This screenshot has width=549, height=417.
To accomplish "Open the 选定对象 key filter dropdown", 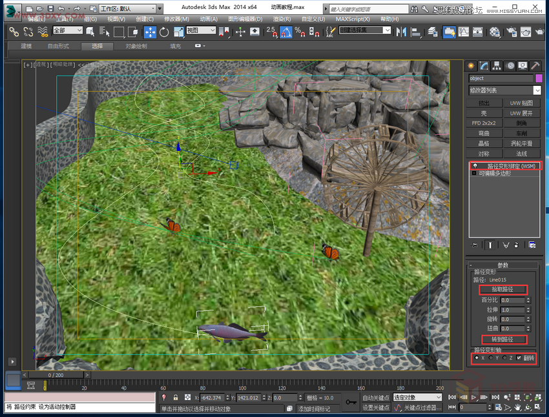I will [x=417, y=398].
